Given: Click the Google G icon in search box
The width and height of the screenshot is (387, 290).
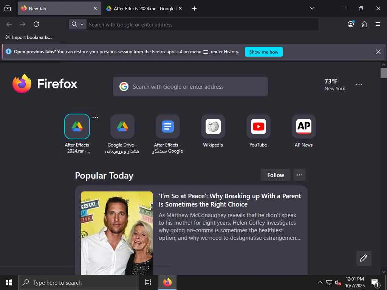Looking at the screenshot, I should [x=124, y=86].
